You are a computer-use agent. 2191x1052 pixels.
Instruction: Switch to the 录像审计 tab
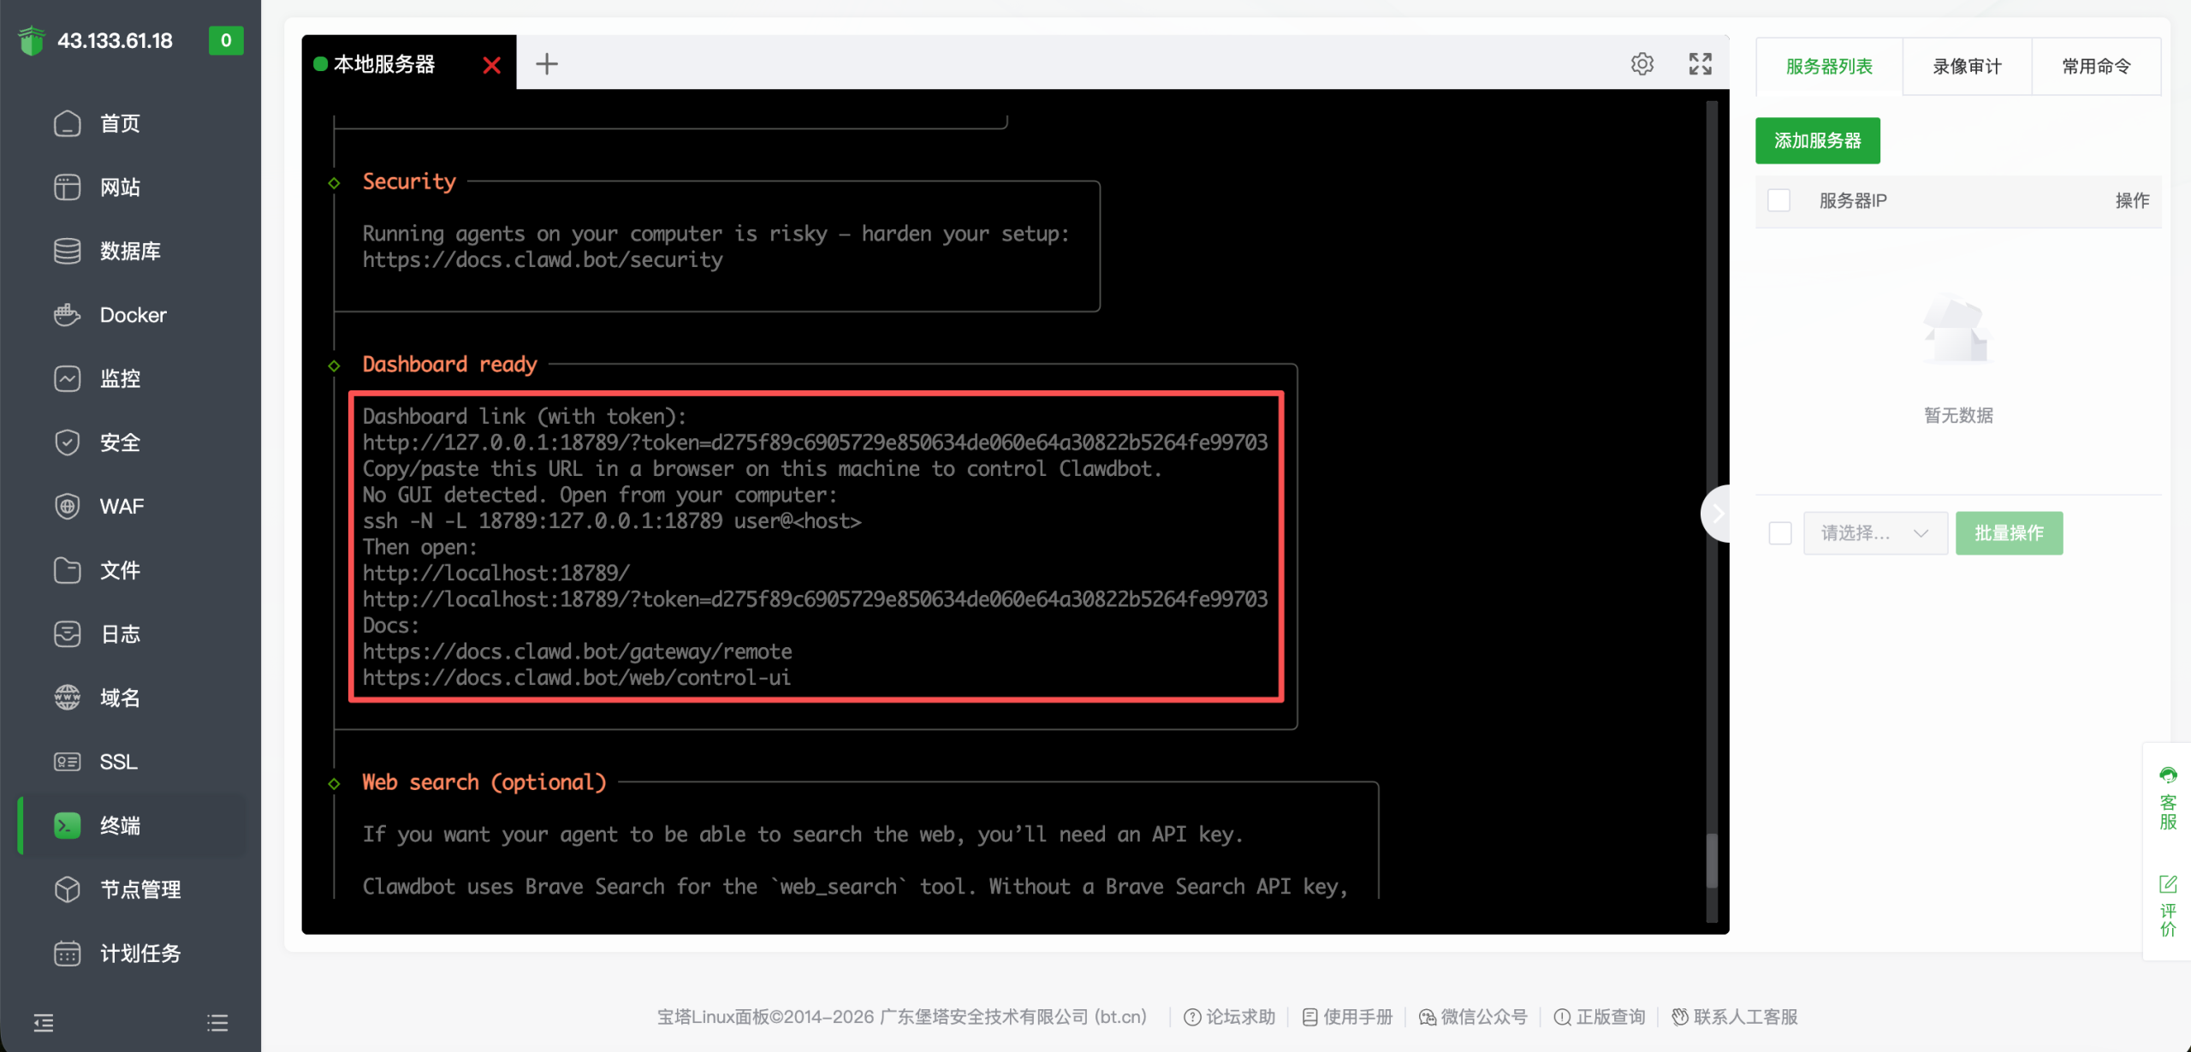click(1966, 67)
